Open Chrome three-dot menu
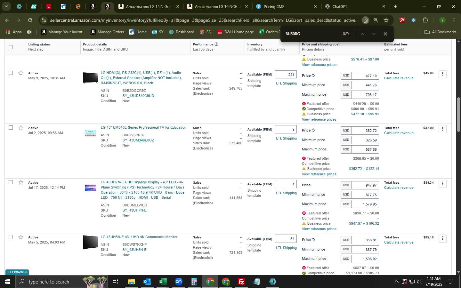This screenshot has width=461, height=288. click(454, 20)
